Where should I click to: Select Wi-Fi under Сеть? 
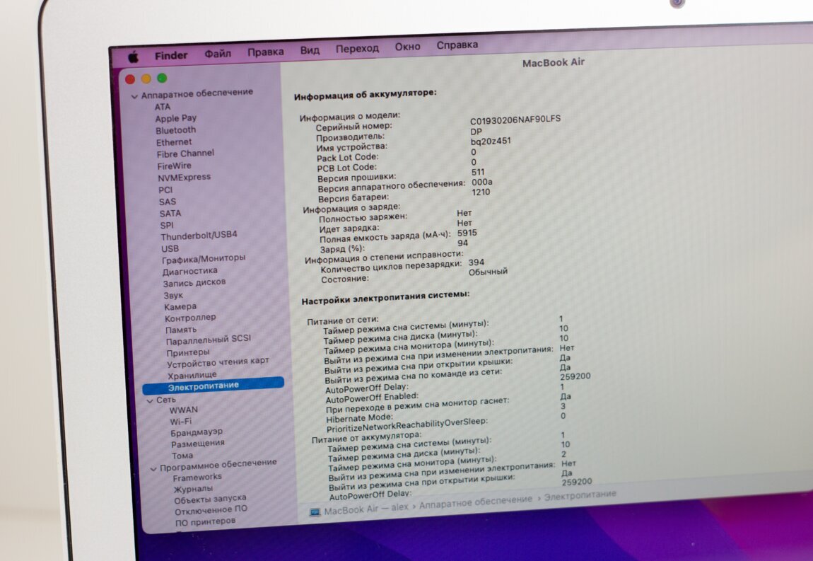coord(180,421)
